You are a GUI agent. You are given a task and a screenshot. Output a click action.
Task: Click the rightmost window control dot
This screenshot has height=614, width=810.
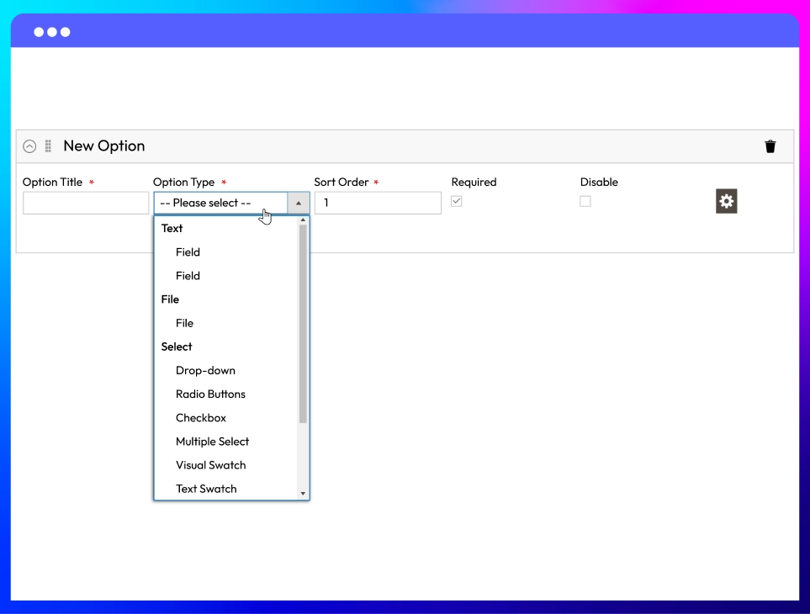coord(64,31)
